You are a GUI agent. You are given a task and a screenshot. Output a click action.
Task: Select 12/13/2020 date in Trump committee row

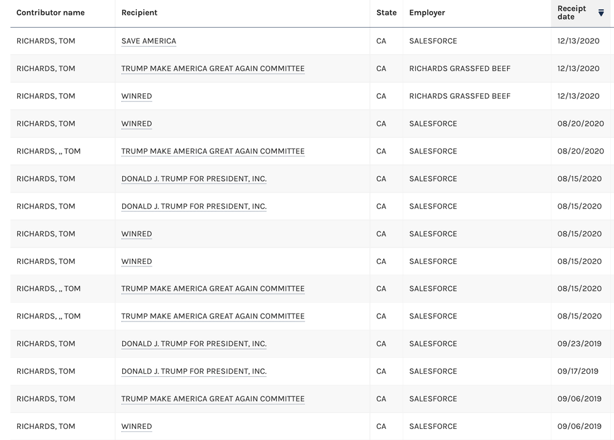pos(578,69)
